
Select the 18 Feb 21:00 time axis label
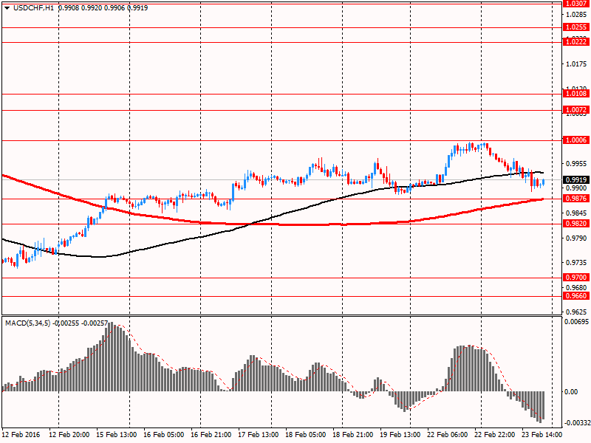353,434
